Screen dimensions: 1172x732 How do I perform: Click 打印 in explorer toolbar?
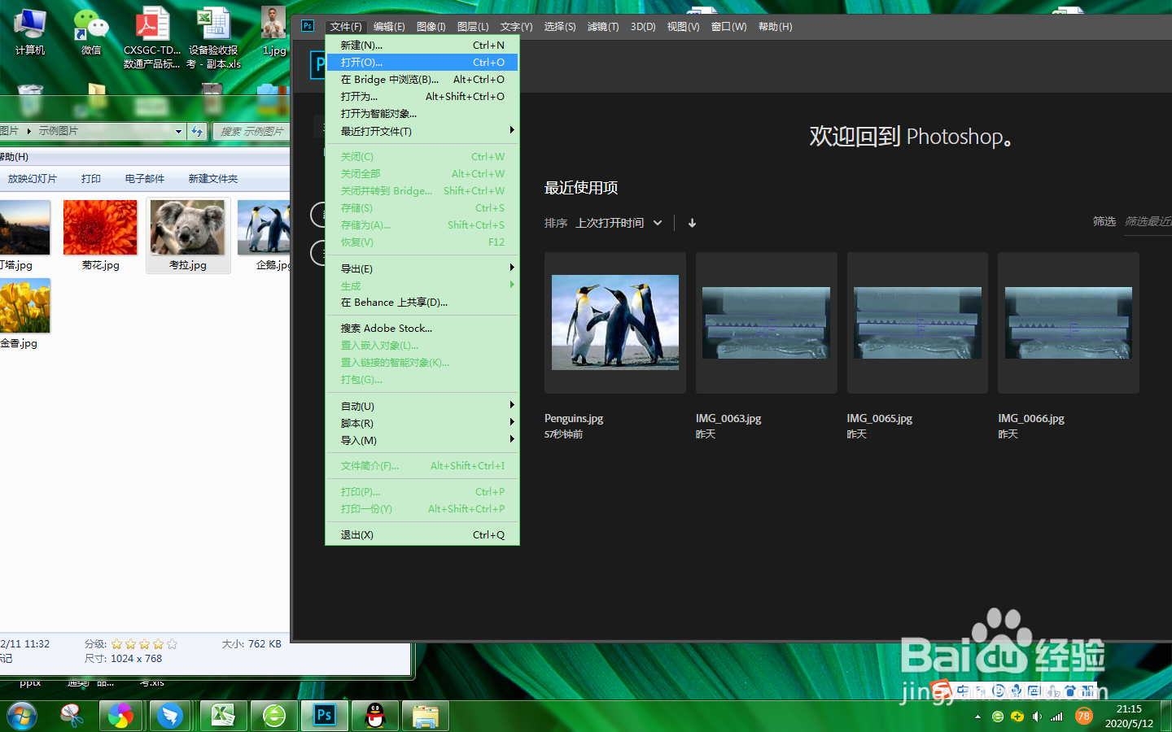(x=91, y=178)
